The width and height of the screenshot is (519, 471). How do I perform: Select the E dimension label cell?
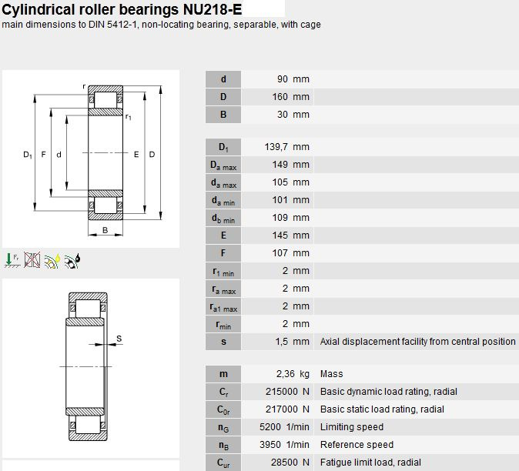click(x=223, y=235)
